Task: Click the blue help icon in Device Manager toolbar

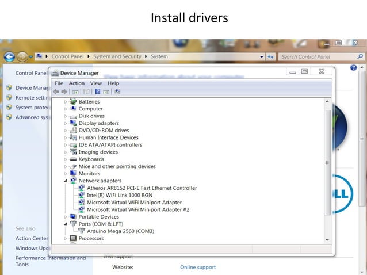Action: (x=98, y=91)
